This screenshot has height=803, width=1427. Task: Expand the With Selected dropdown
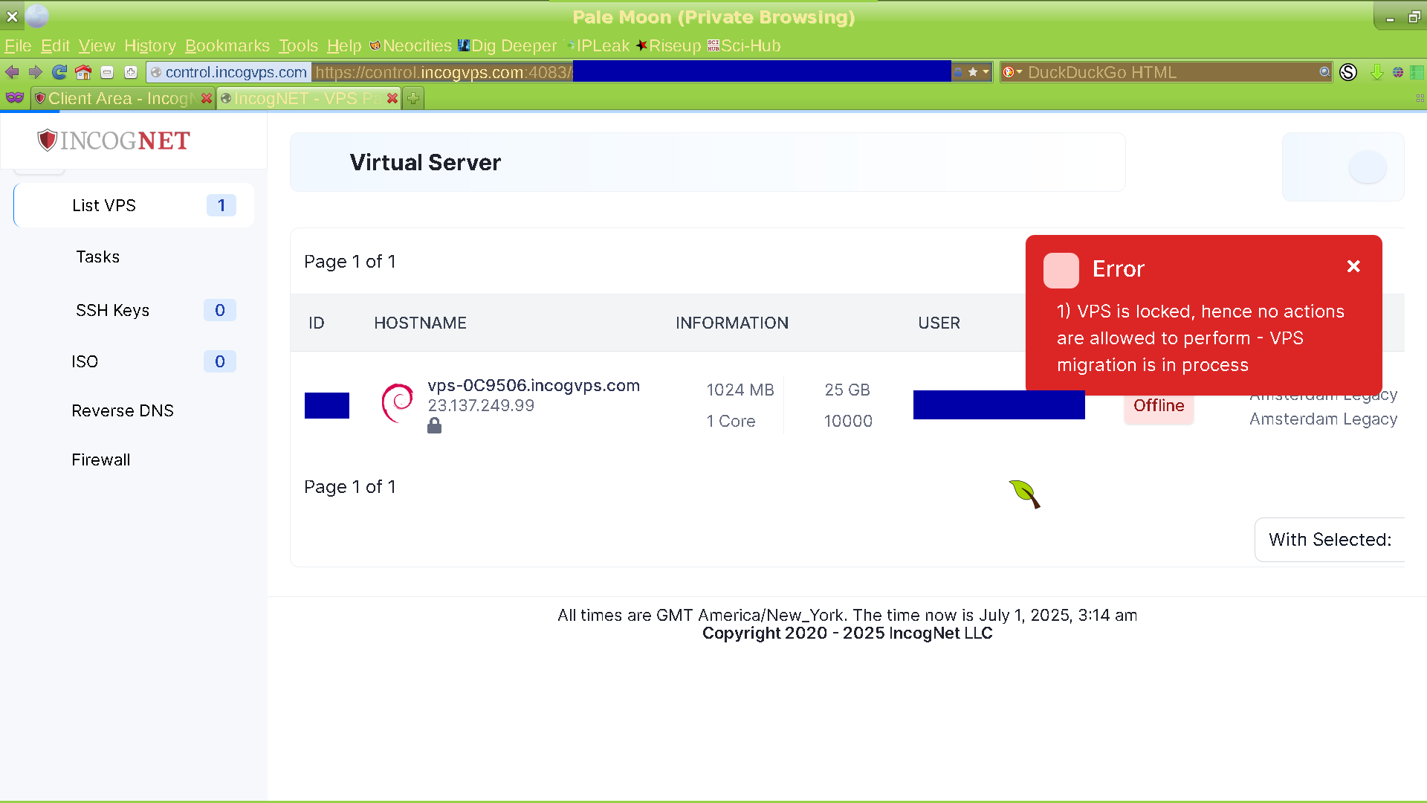click(x=1330, y=539)
